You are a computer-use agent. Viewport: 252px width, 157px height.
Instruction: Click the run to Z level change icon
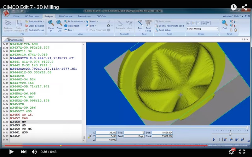237,139
